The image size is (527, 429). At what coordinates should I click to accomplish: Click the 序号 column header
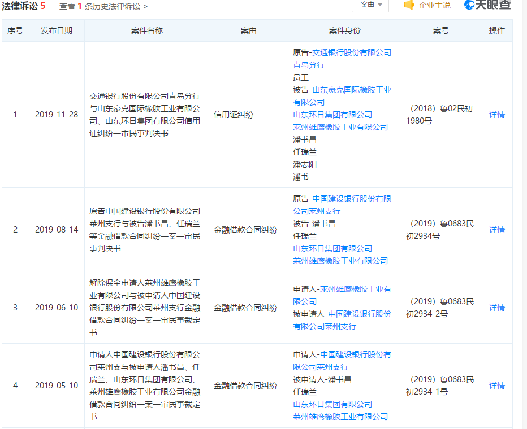[15, 30]
